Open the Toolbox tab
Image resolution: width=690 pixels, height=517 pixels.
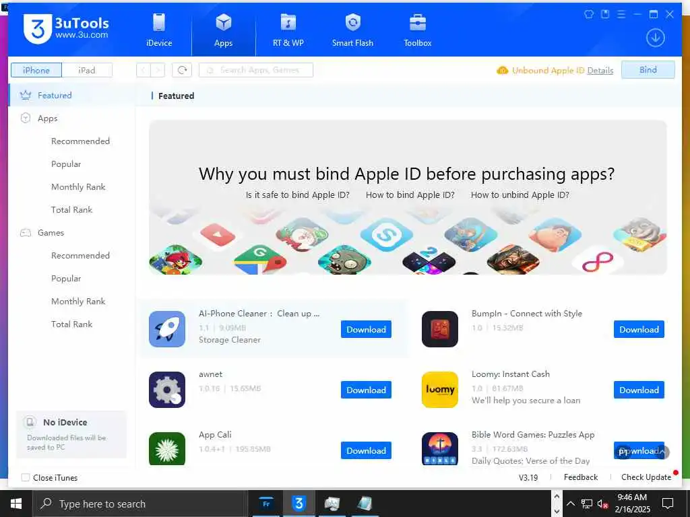tap(418, 30)
